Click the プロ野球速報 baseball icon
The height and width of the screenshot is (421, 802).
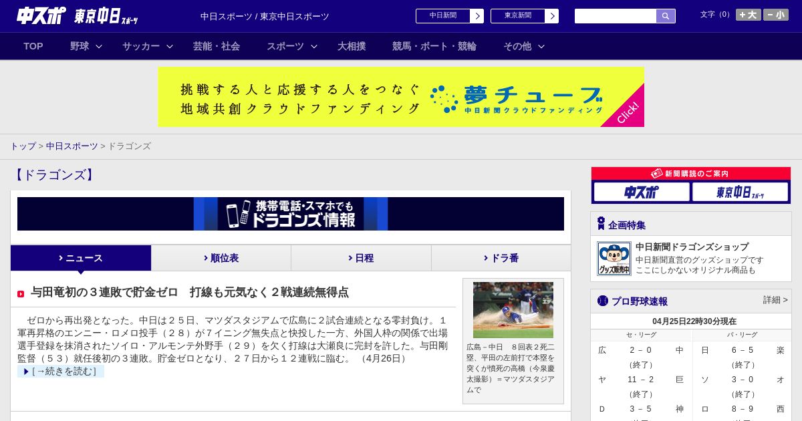[603, 301]
